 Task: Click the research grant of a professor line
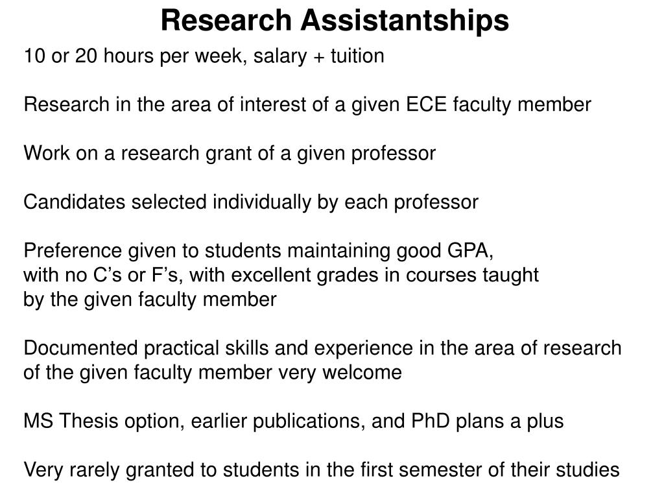tap(230, 154)
